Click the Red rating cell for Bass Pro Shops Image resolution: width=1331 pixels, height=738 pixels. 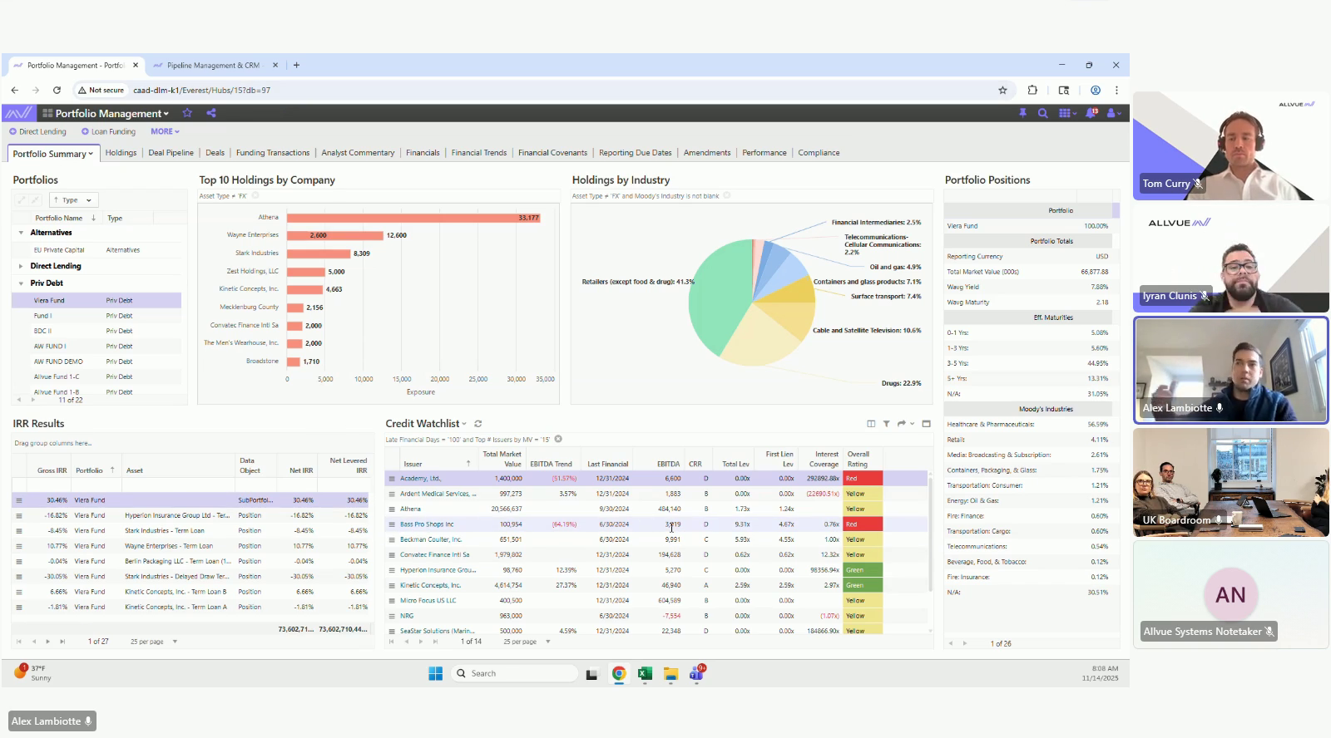click(862, 524)
